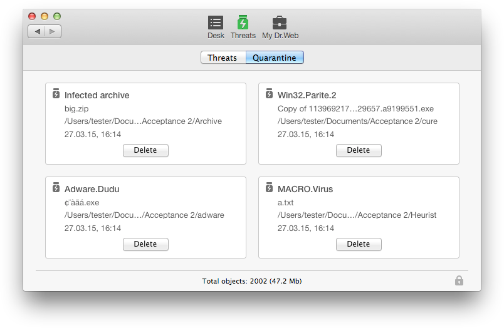
Task: Switch to the Threats segment tab
Action: point(223,58)
